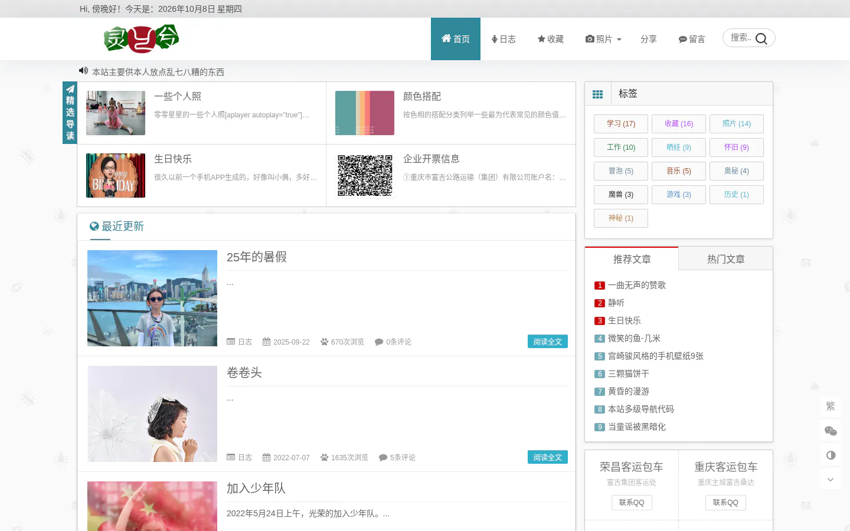Open the 首页 home navigation tab
Image resolution: width=850 pixels, height=531 pixels.
[x=456, y=39]
